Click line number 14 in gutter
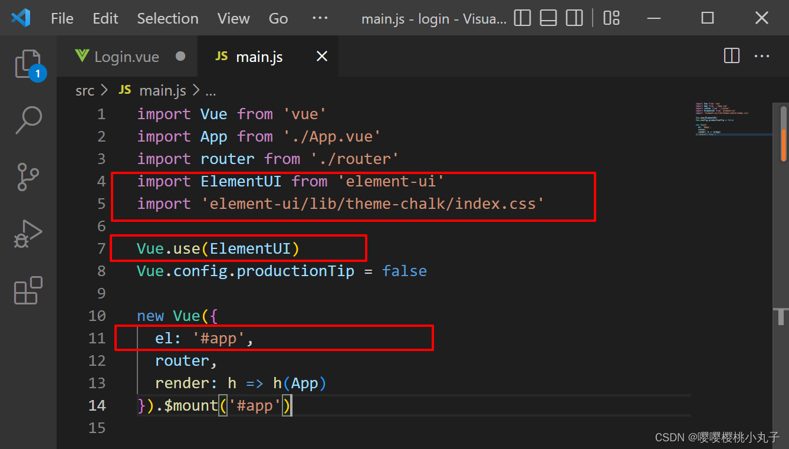789x449 pixels. [97, 405]
